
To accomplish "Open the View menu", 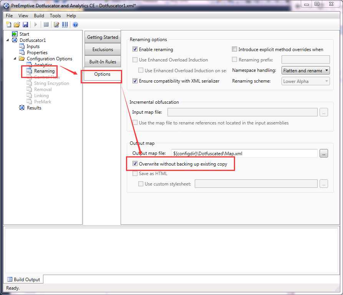I will click(x=23, y=16).
